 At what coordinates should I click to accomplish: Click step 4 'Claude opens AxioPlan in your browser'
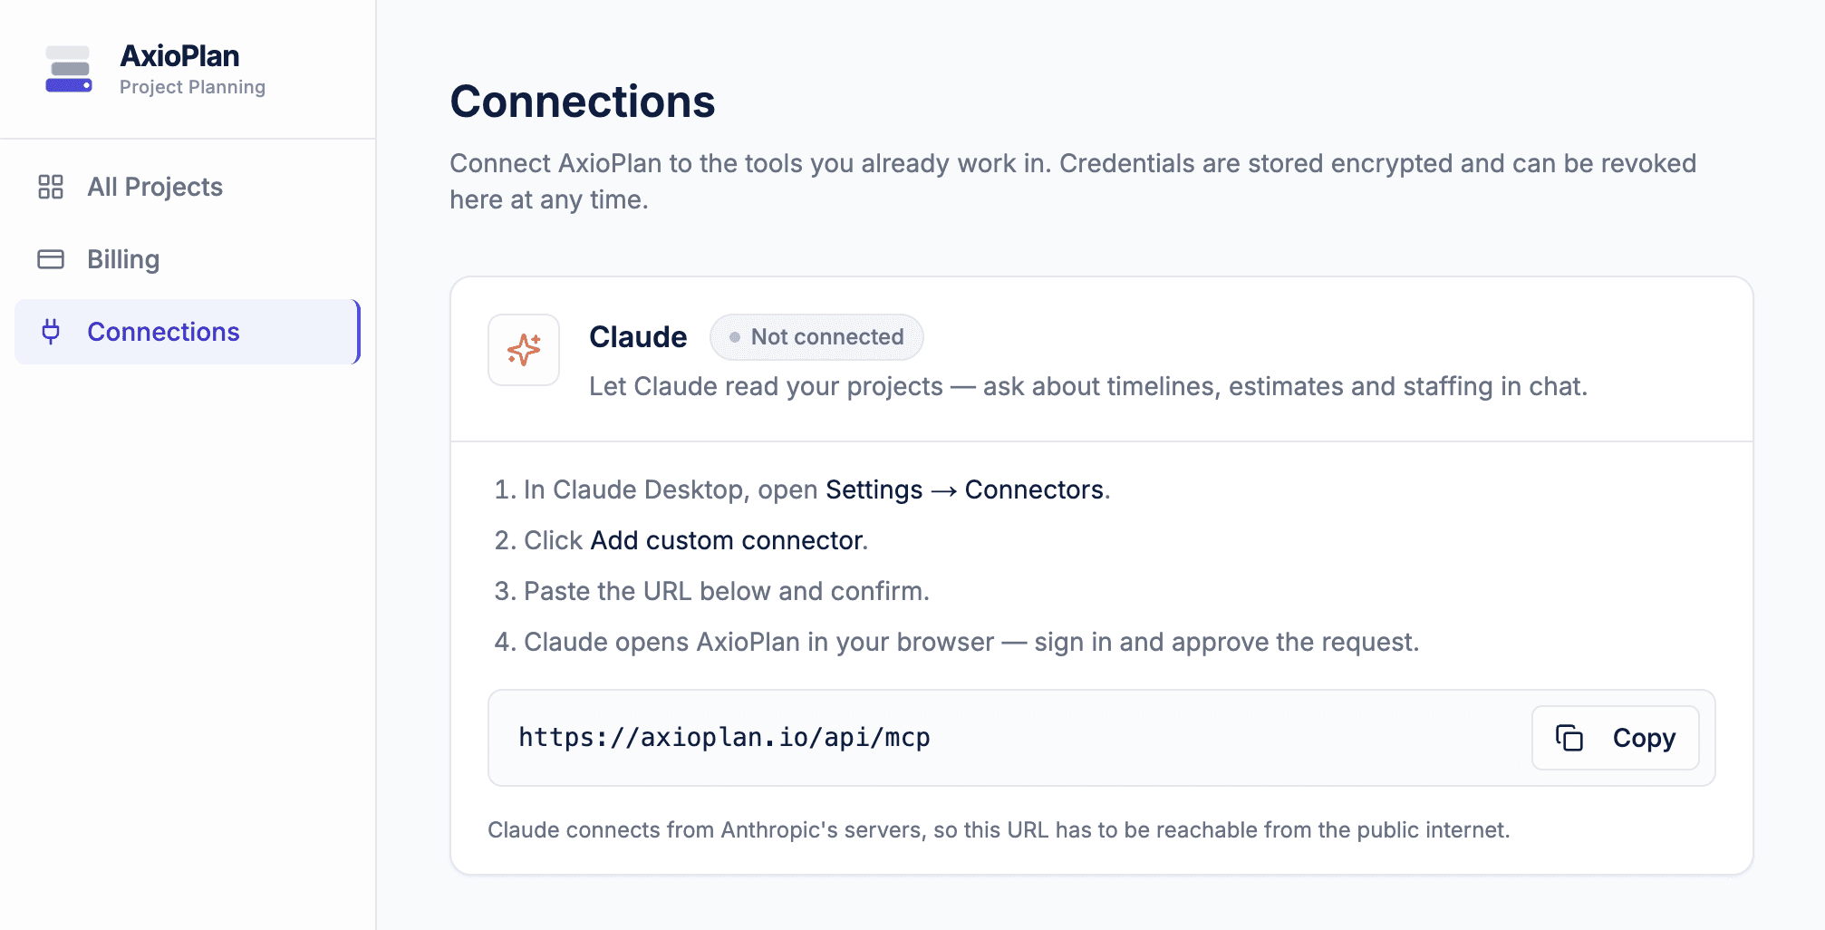pos(957,642)
